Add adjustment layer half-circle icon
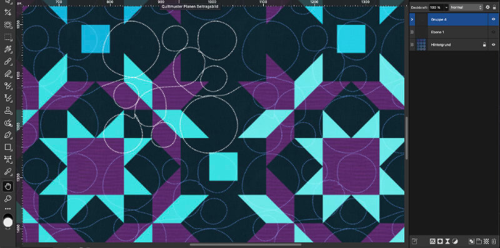 (x=456, y=241)
